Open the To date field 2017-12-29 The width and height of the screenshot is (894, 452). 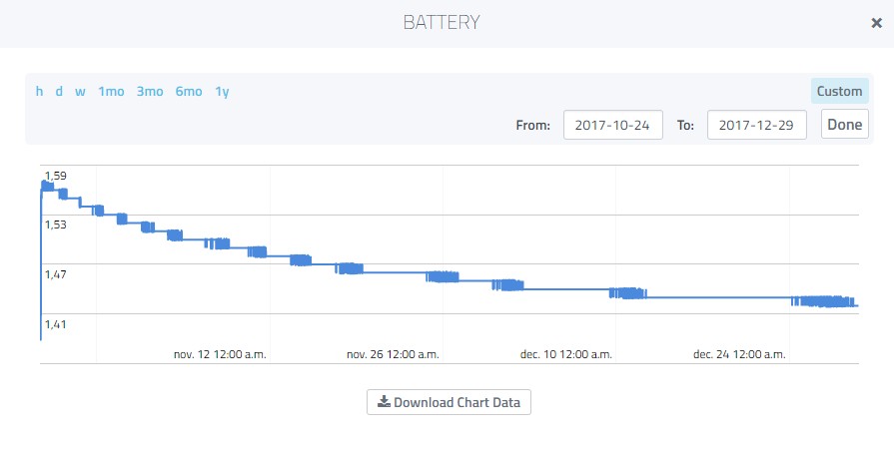(x=756, y=125)
